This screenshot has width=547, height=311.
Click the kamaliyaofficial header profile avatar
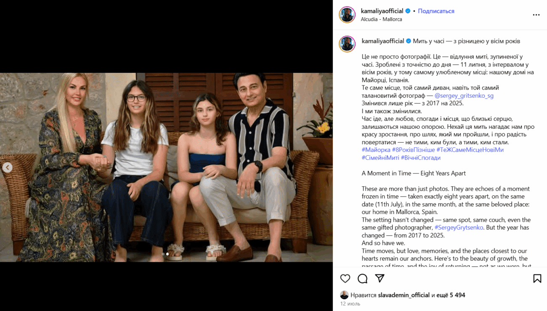point(348,15)
